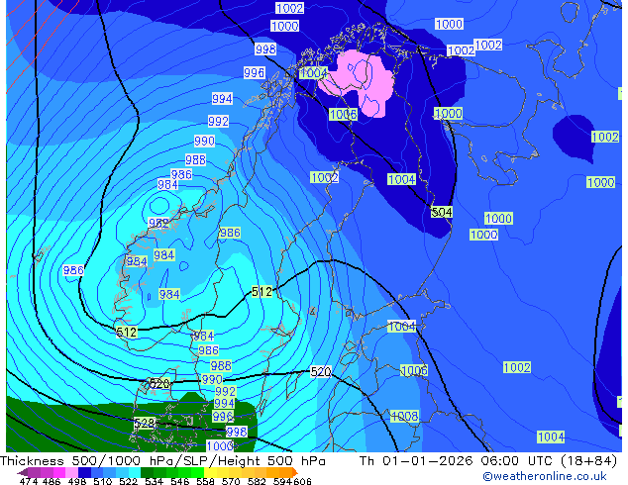This screenshot has height=485, width=628.
Task: Click the legend value 510
Action: (103, 481)
